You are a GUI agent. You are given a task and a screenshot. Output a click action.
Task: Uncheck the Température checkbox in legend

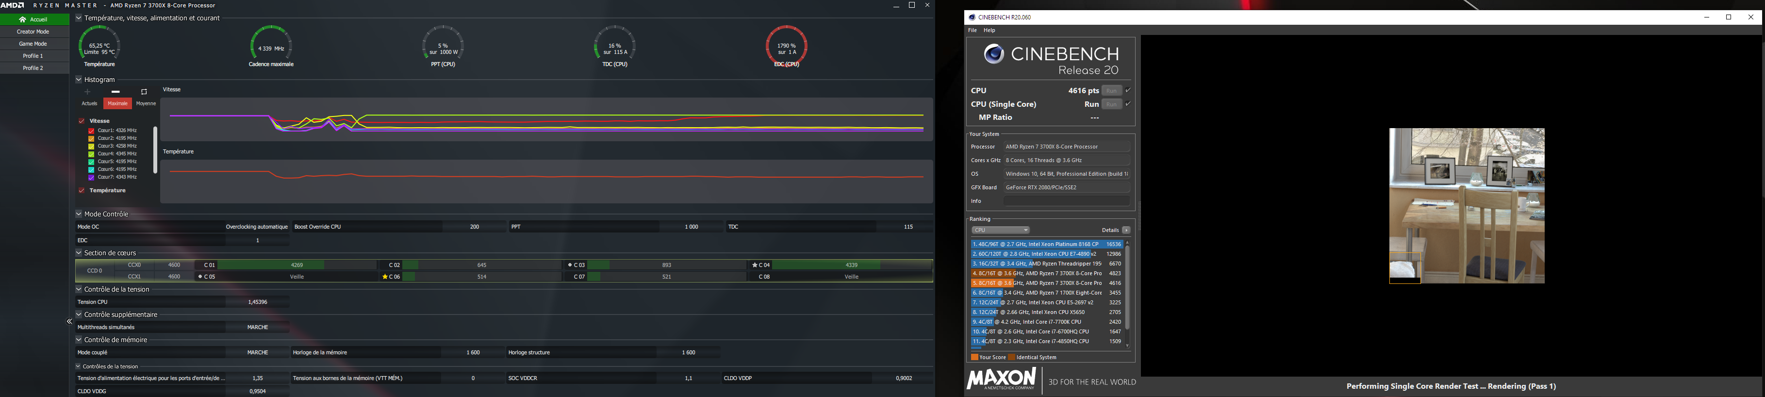coord(82,191)
